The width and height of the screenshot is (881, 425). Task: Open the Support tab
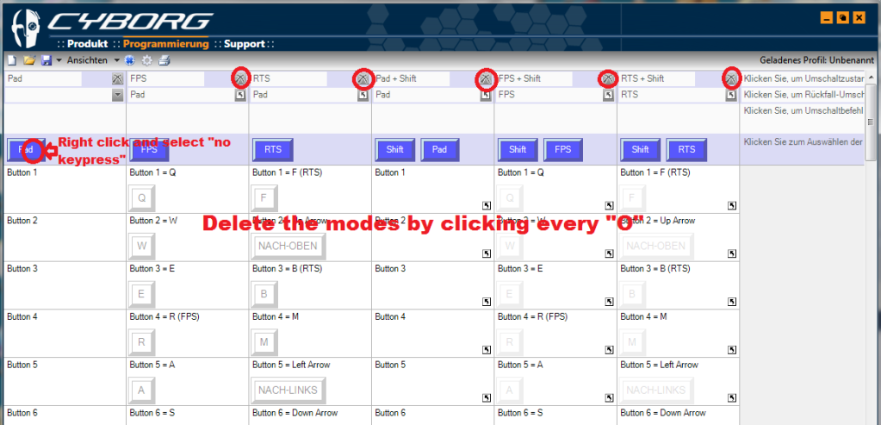pyautogui.click(x=244, y=44)
